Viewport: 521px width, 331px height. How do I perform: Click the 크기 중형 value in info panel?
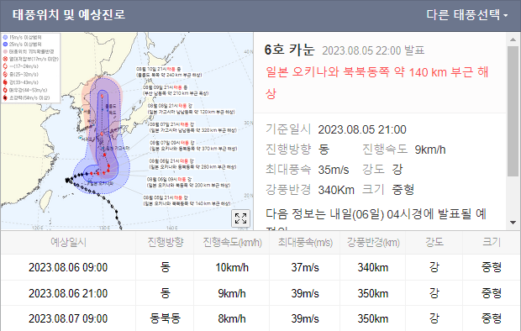[x=403, y=190]
